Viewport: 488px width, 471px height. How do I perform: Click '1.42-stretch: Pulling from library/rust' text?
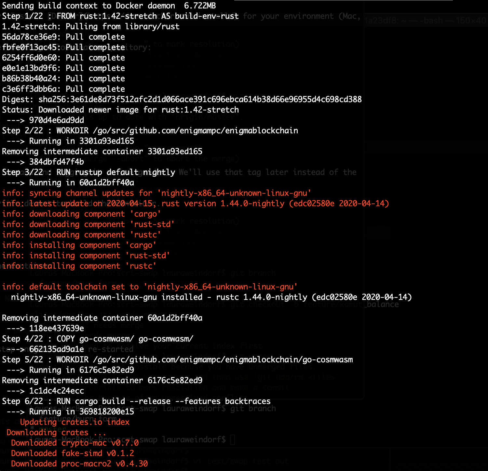tap(91, 27)
